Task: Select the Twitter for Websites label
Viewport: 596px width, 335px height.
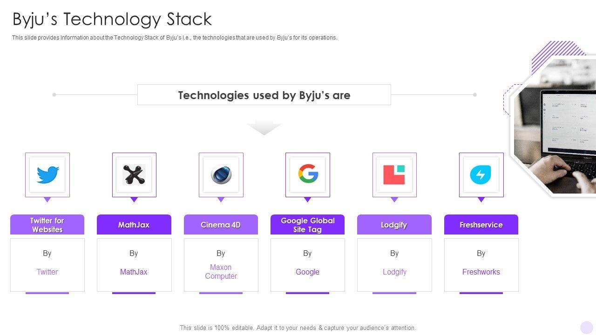Action: click(47, 225)
